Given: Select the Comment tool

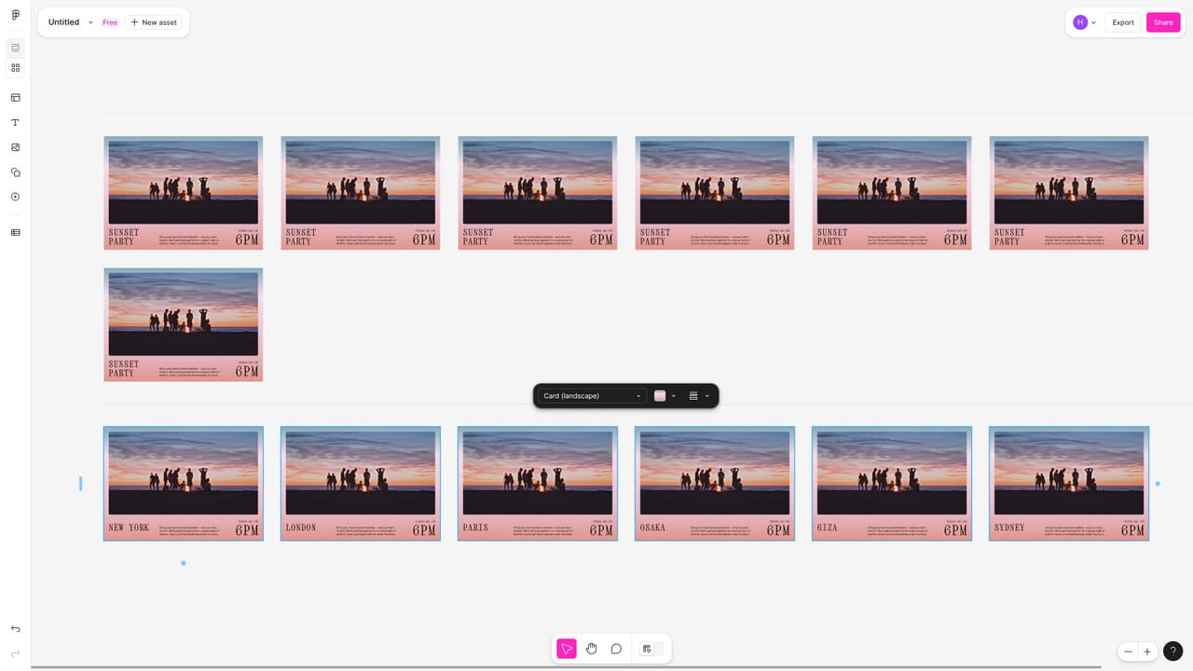Looking at the screenshot, I should (x=616, y=649).
